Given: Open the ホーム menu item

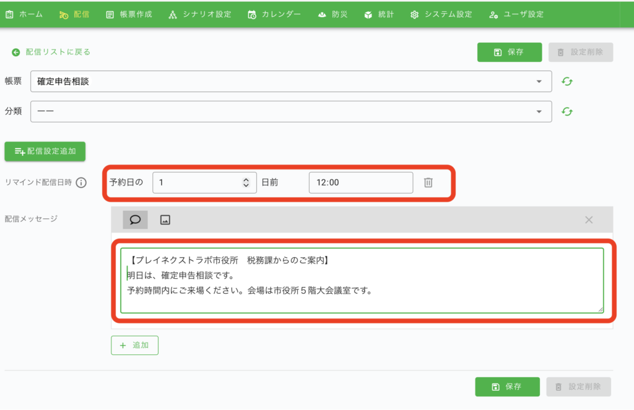Looking at the screenshot, I should click(24, 14).
